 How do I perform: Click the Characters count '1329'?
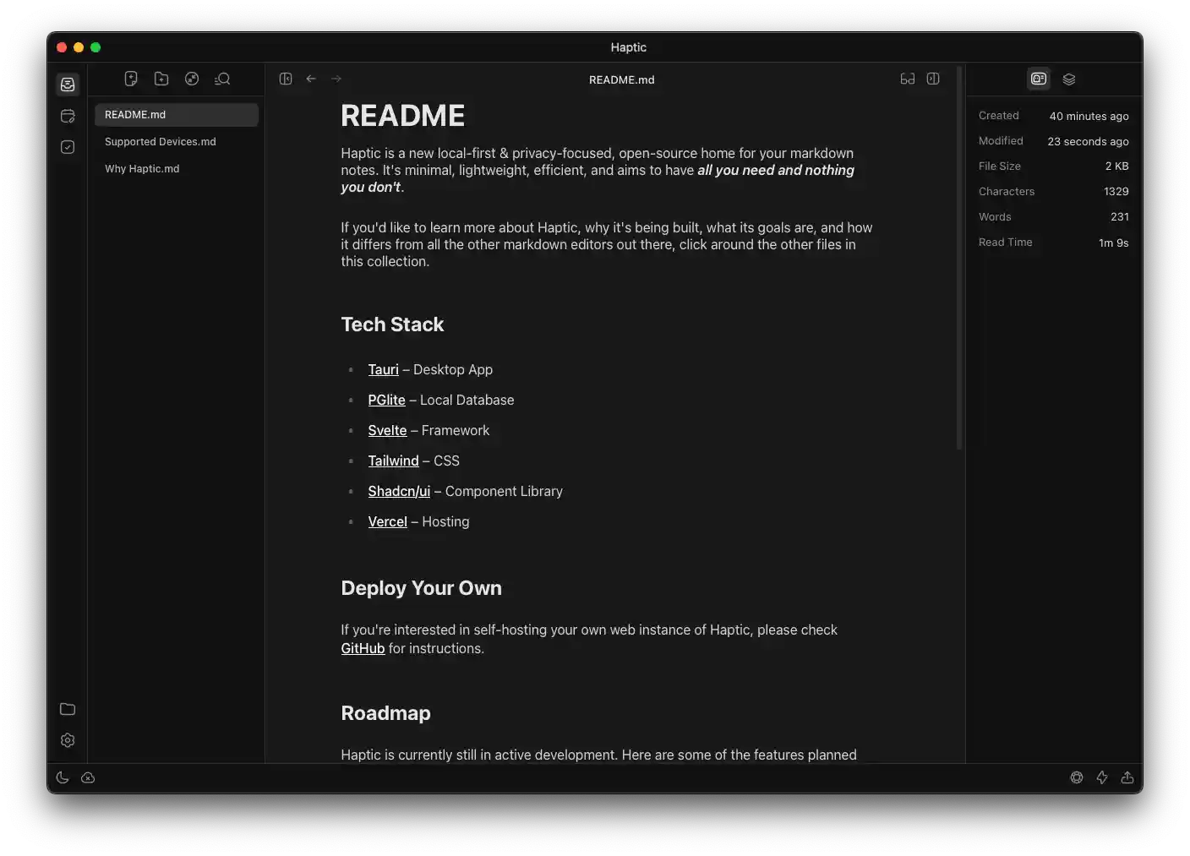coord(1116,192)
